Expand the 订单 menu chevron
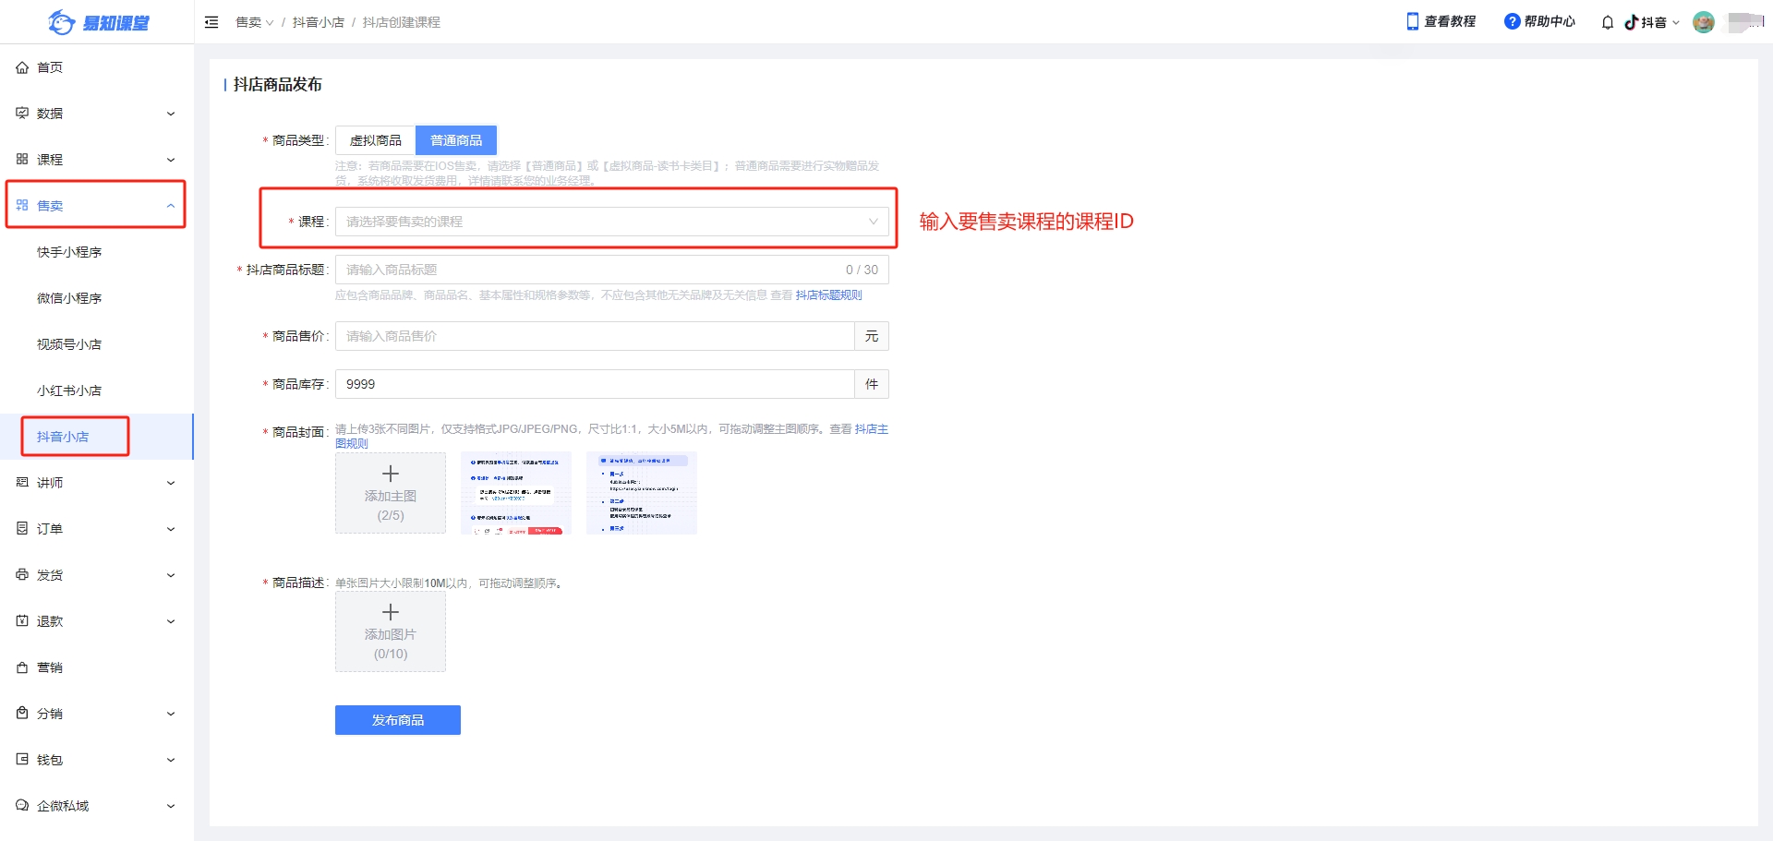The width and height of the screenshot is (1773, 841). [x=171, y=529]
